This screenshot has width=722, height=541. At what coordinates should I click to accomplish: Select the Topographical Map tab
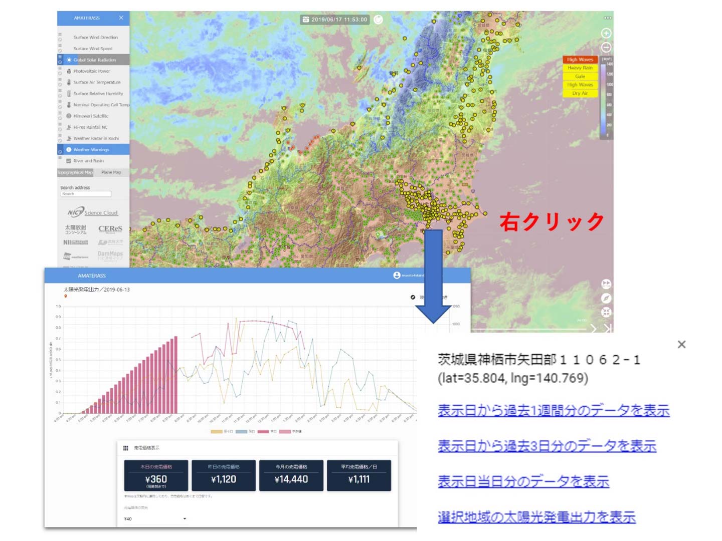[x=75, y=172]
